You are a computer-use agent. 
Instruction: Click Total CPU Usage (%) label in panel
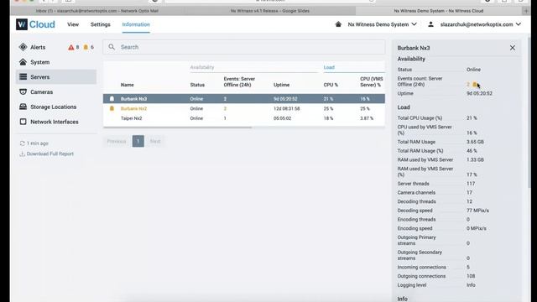(420, 117)
